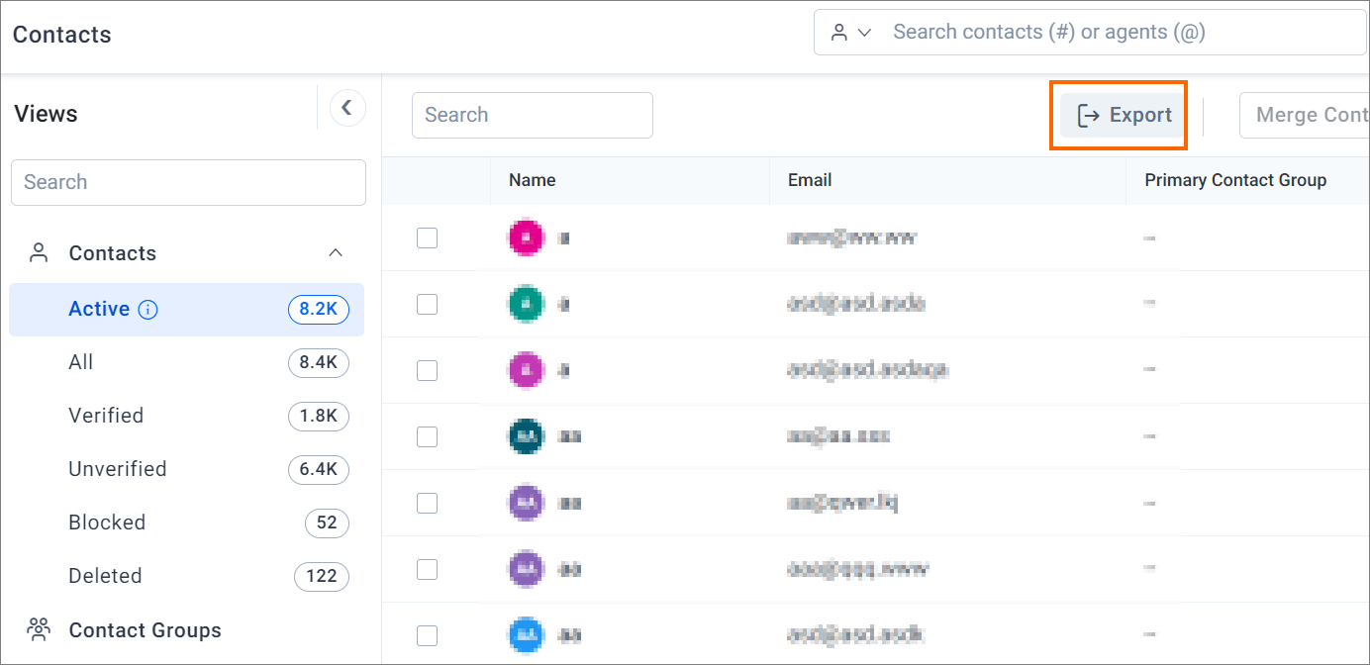Sort by the Email column header

[810, 180]
